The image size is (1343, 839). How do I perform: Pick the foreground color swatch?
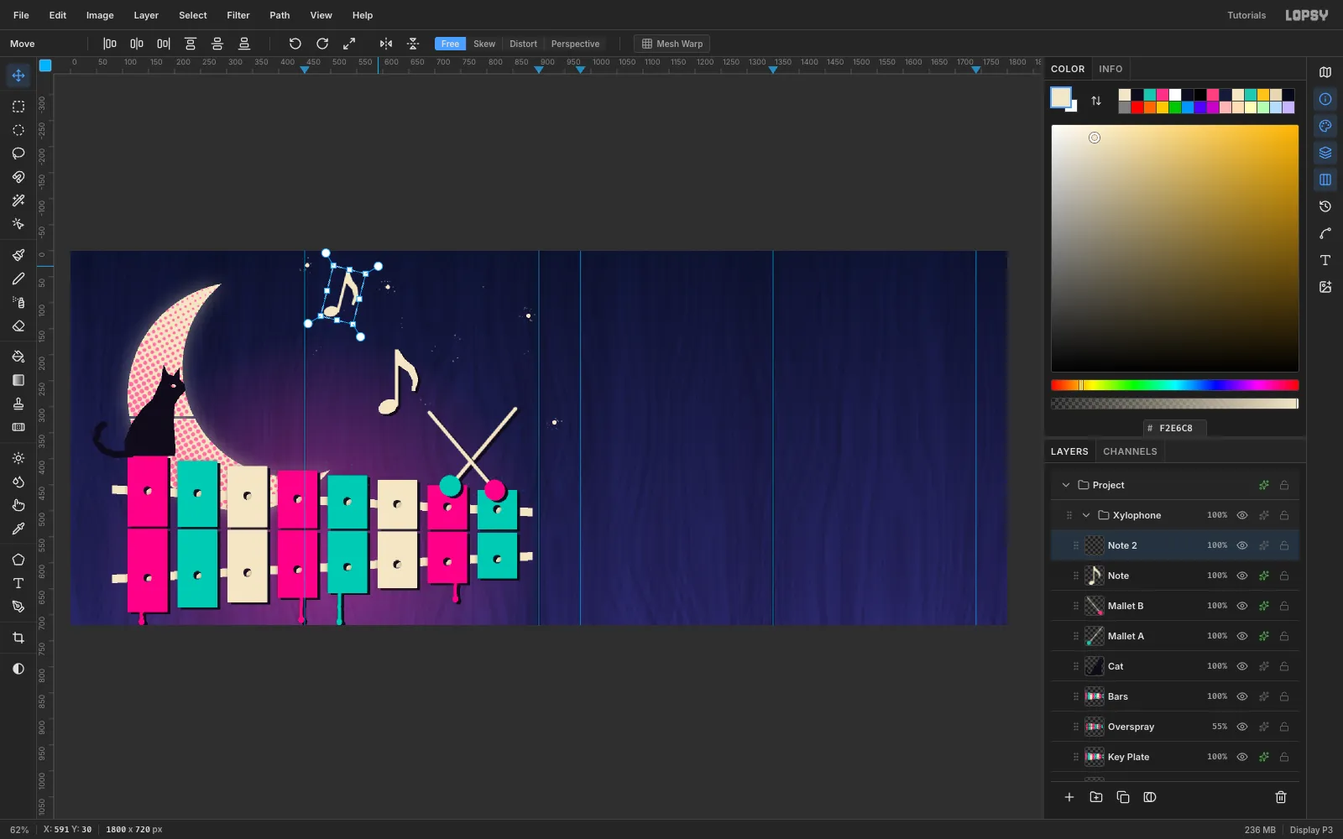click(1061, 97)
